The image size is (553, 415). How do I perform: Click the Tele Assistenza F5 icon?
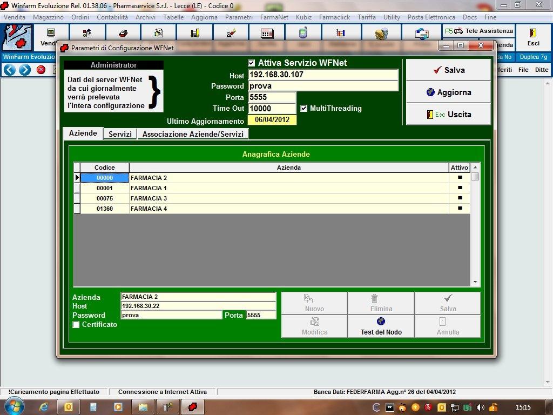click(457, 31)
